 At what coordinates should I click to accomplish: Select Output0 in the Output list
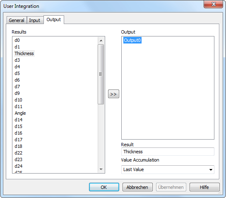point(132,40)
